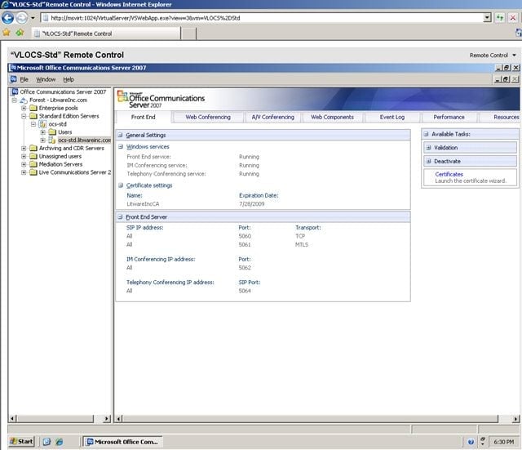Click the Live Communications Server folder icon
Screen dimensions: 522x450
33,172
